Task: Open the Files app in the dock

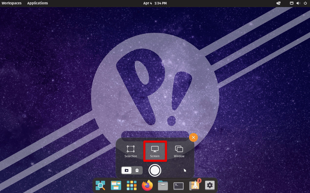Action: pyautogui.click(x=162, y=186)
